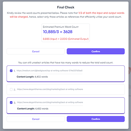Click the 8,885 input plus 2,000 output text
Viewport: 131px width, 131px height.
[x=66, y=39]
